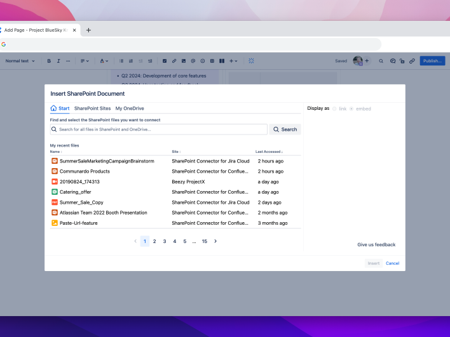This screenshot has width=450, height=337.
Task: Sort recent files by Site column
Action: 176,152
